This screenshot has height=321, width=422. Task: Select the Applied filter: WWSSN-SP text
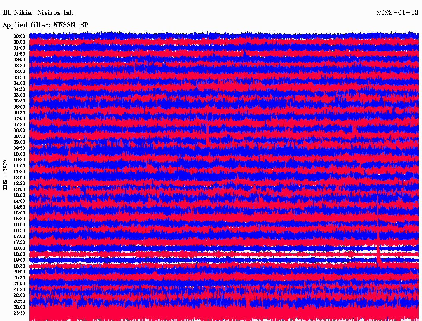pyautogui.click(x=46, y=25)
